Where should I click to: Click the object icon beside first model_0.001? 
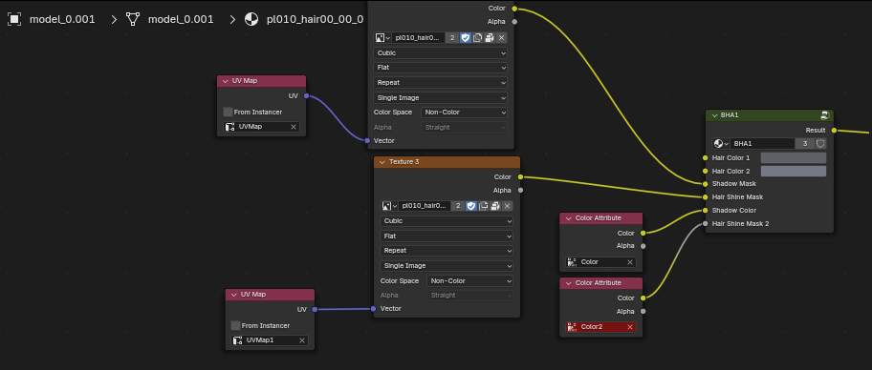pyautogui.click(x=14, y=19)
